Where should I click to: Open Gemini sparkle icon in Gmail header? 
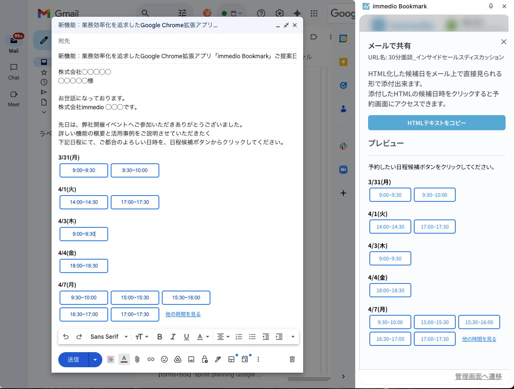(x=297, y=13)
